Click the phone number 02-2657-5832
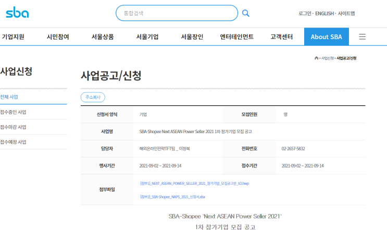Viewport: 387px width, 237px height. click(x=293, y=149)
